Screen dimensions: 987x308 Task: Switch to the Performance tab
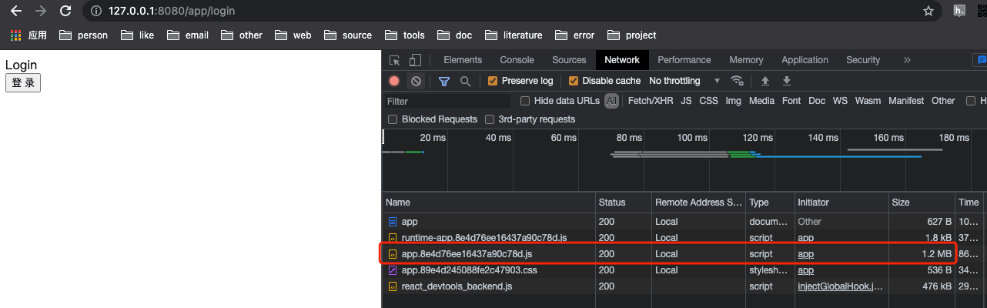(684, 60)
